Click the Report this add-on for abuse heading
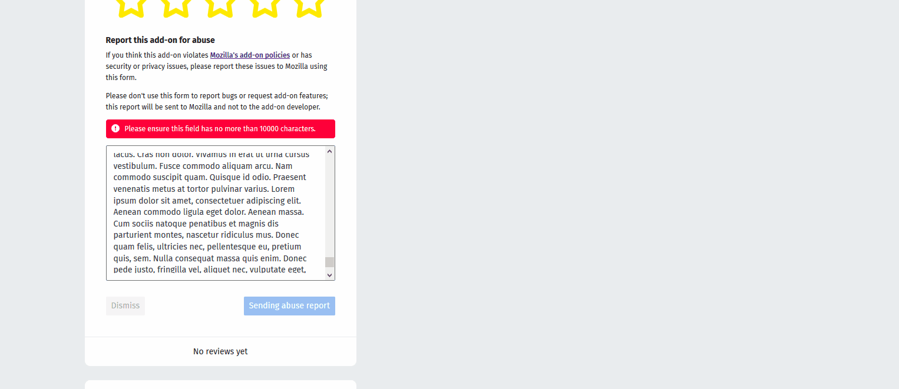Image resolution: width=899 pixels, height=389 pixels. point(160,40)
